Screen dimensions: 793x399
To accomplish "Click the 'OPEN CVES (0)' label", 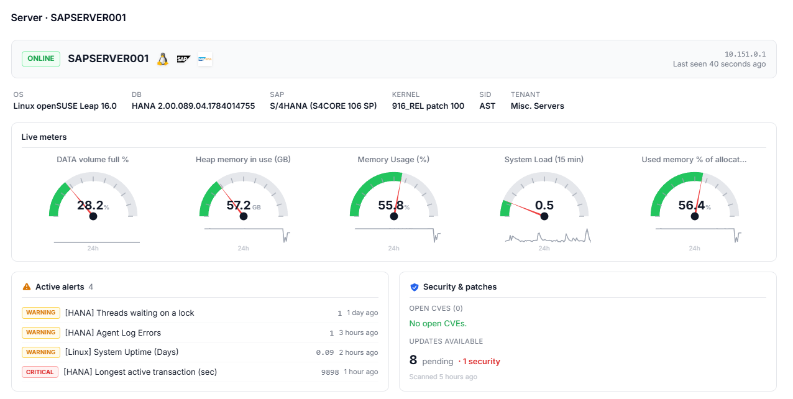I will tap(436, 308).
